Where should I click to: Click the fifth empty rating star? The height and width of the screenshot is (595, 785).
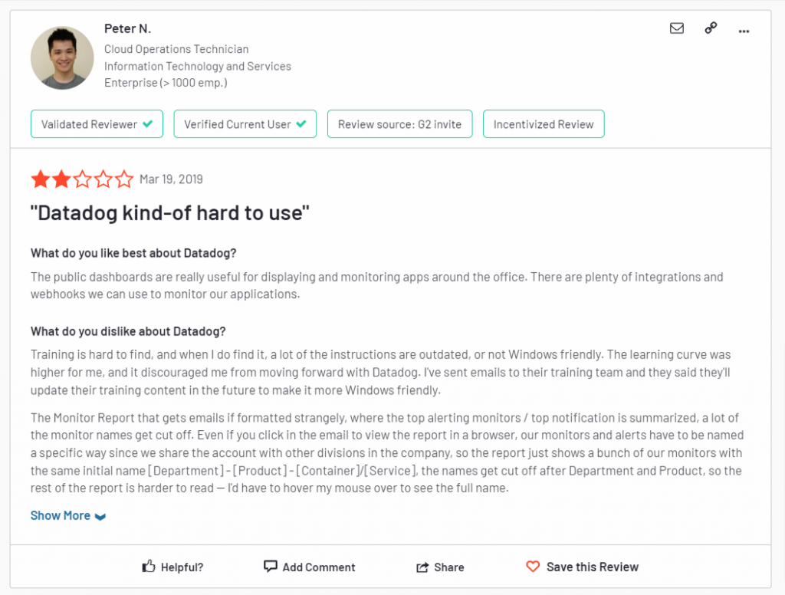point(123,179)
